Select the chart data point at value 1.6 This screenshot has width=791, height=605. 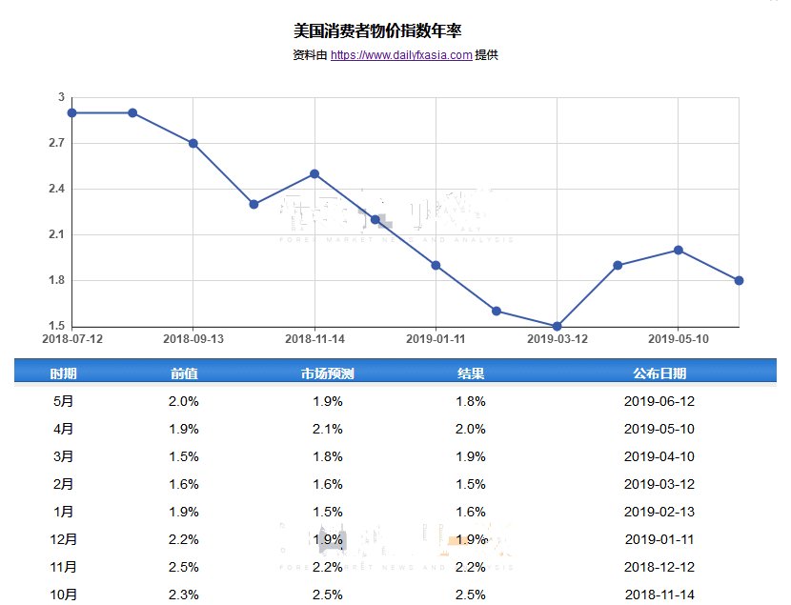tap(497, 311)
